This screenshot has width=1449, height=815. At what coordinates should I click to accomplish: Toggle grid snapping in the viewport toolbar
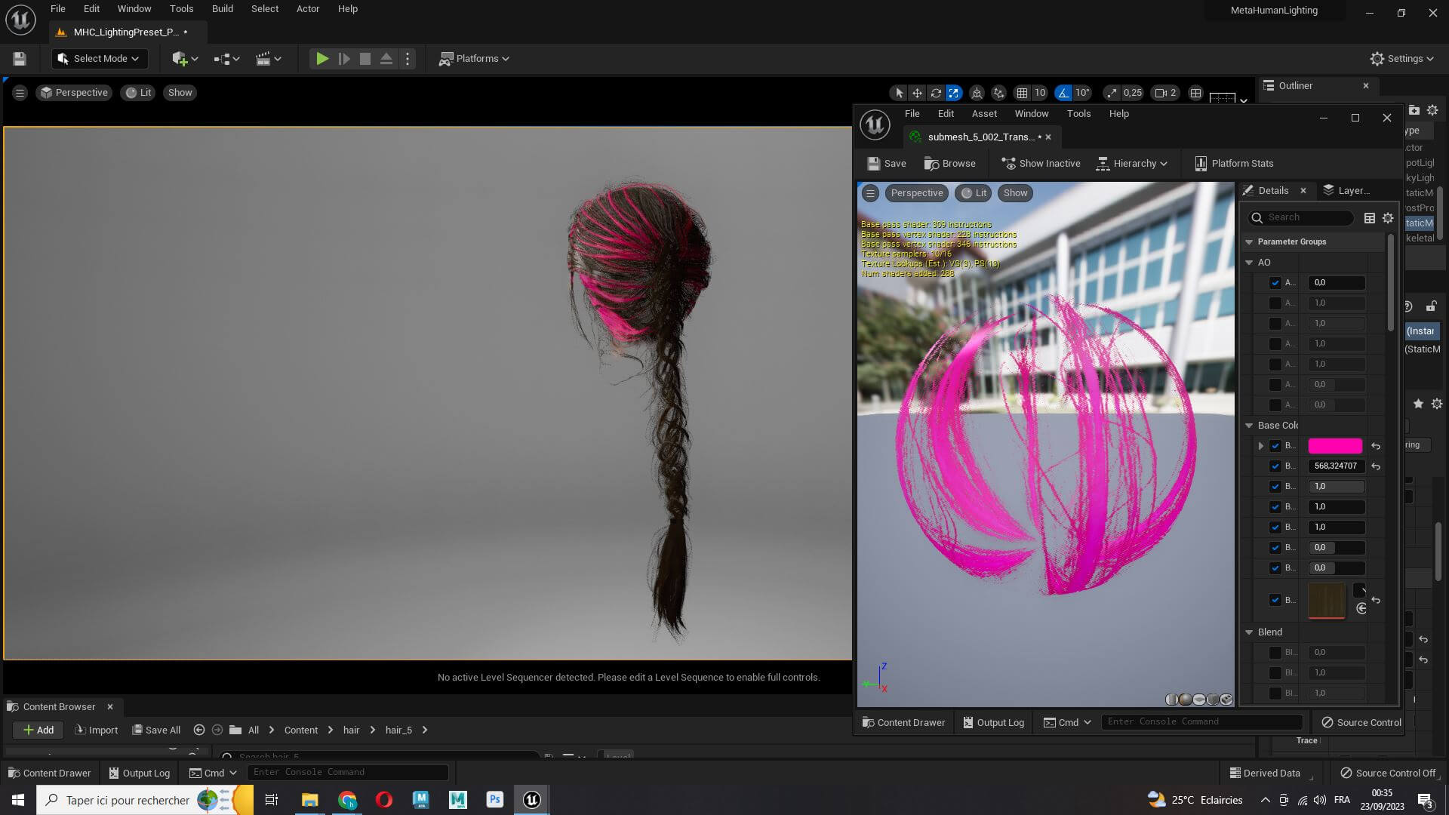(1022, 93)
